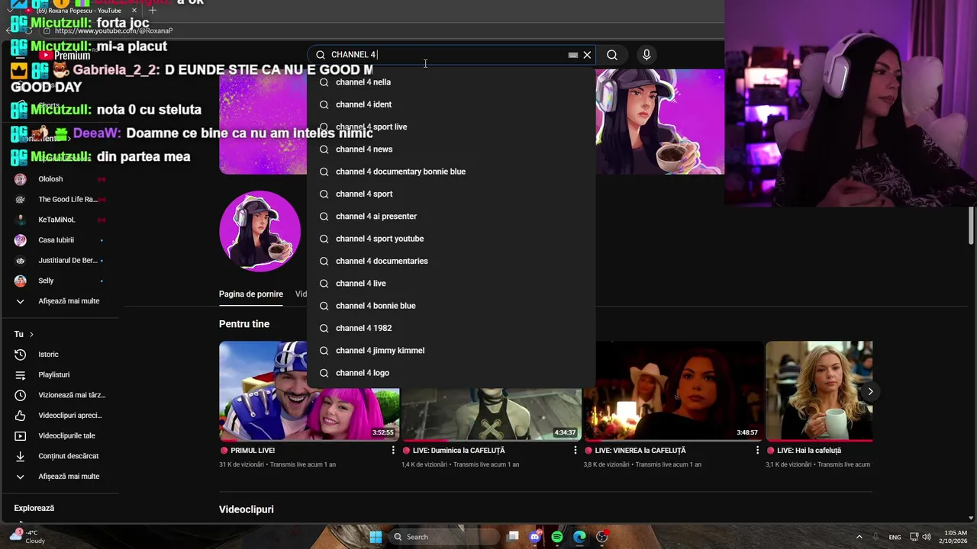Open OBS Studio from the taskbar
The width and height of the screenshot is (977, 549).
(602, 537)
